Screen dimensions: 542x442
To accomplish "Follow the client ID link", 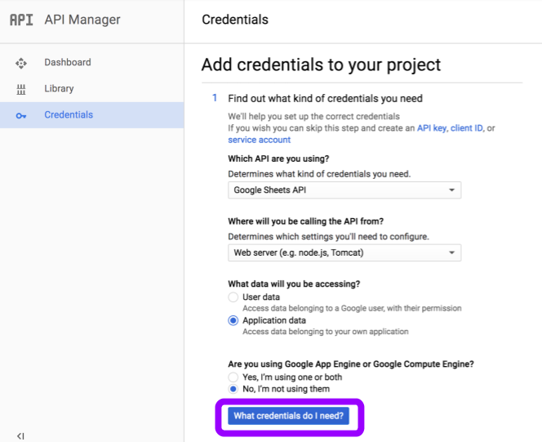I will click(x=466, y=128).
